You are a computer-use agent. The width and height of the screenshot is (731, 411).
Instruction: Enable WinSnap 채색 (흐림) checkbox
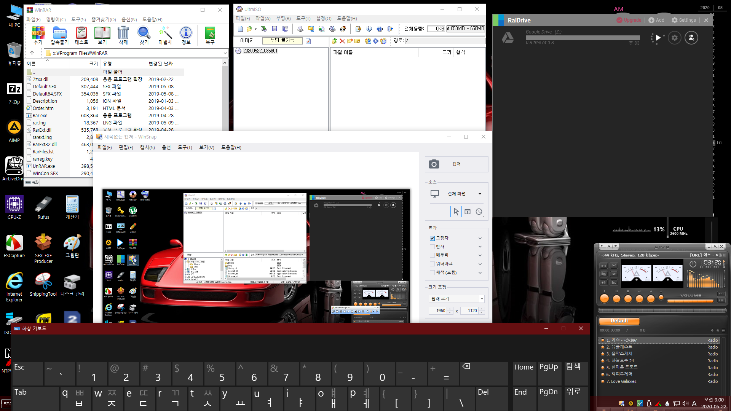click(432, 272)
